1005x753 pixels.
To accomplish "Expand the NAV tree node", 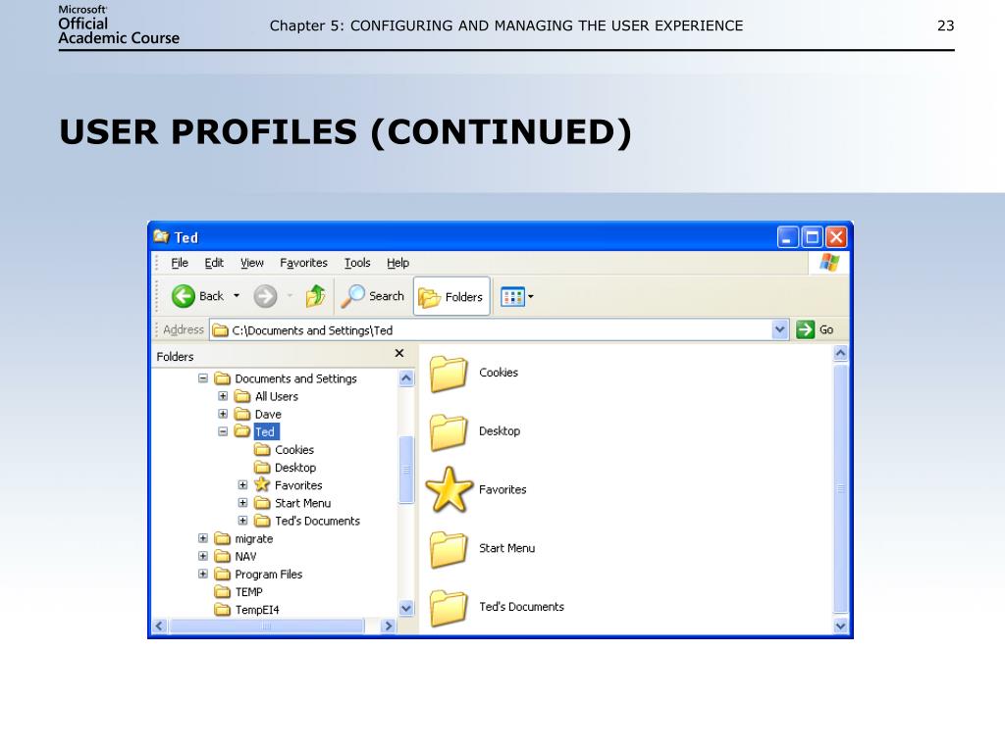I will (x=202, y=557).
